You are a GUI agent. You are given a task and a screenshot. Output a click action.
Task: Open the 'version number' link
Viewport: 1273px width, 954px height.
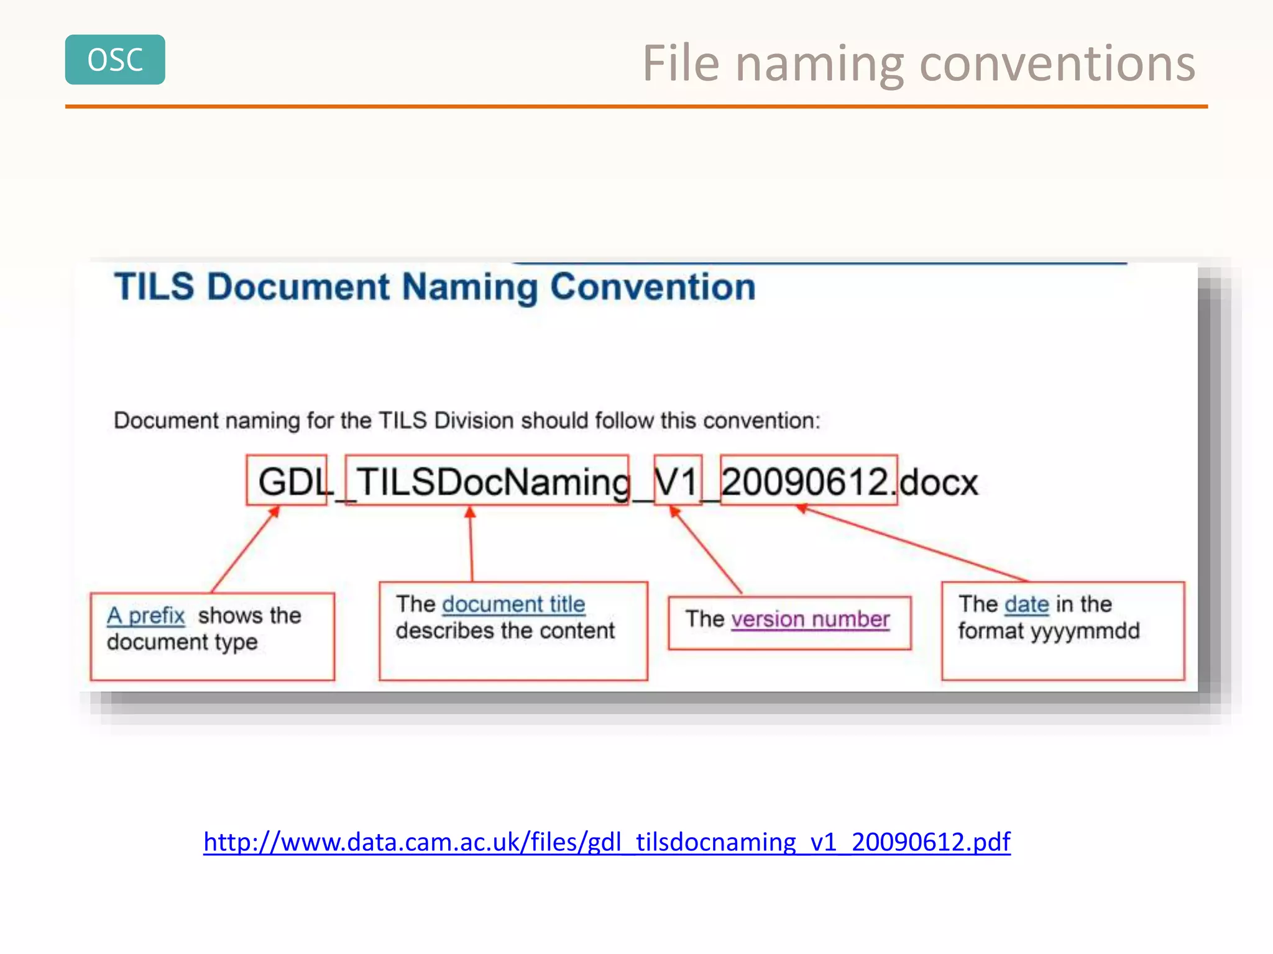pyautogui.click(x=811, y=619)
